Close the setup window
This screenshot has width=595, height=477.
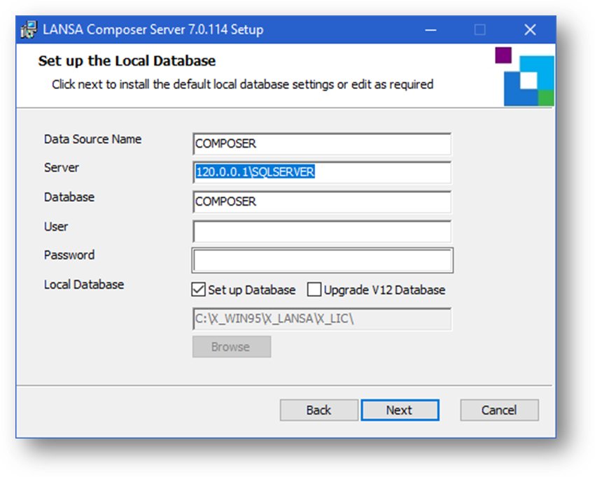coord(530,29)
